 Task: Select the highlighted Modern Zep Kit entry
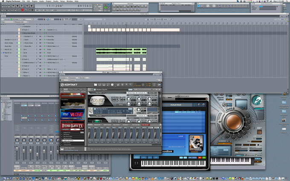pyautogui.click(x=72, y=141)
